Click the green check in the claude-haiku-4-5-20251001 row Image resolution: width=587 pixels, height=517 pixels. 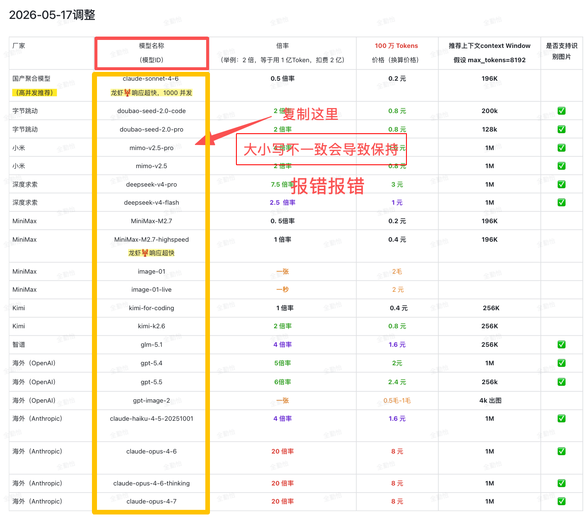pos(561,419)
